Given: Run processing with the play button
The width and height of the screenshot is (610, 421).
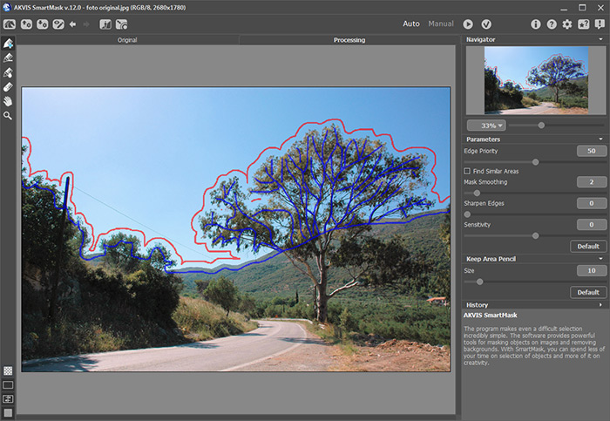Looking at the screenshot, I should (468, 24).
